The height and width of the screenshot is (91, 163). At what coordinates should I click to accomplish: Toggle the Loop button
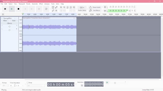click(46, 9)
